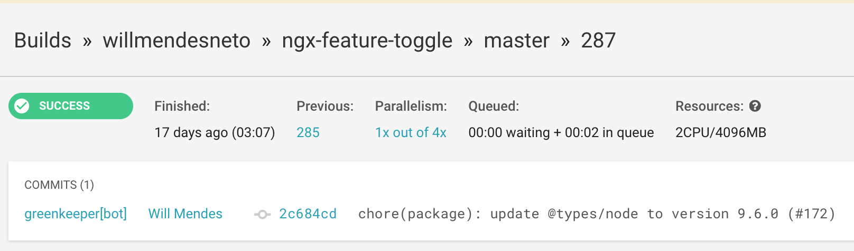
Task: Open the Builds breadcrumb link
Action: pyautogui.click(x=43, y=40)
